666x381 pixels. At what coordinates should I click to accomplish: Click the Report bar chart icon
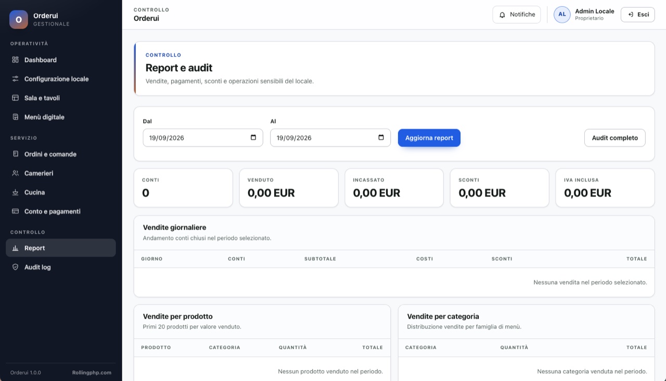tap(15, 248)
